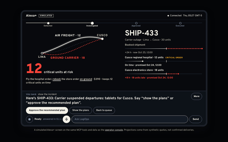
Task: Open Show the plans
Action: (81, 110)
